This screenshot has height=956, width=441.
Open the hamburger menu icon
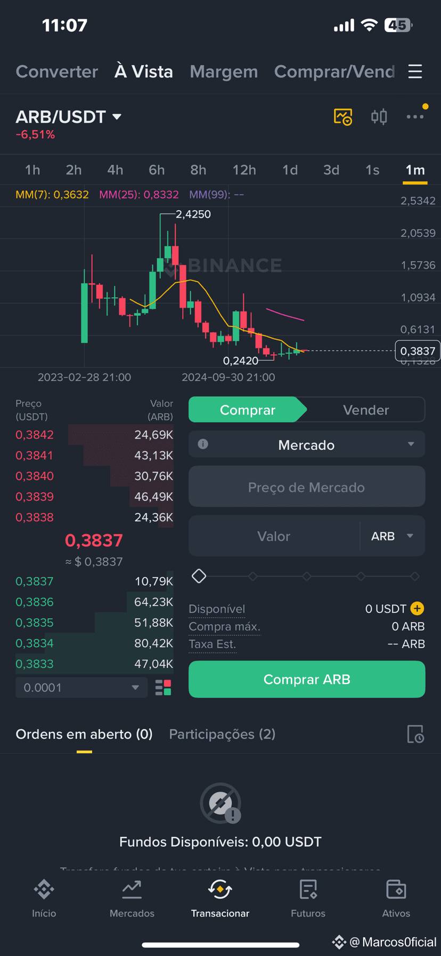click(415, 71)
